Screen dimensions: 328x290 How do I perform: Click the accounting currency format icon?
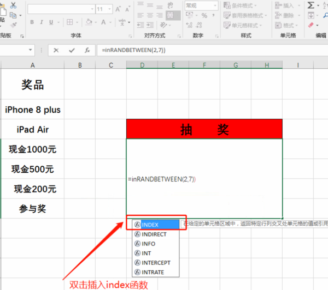click(x=190, y=15)
